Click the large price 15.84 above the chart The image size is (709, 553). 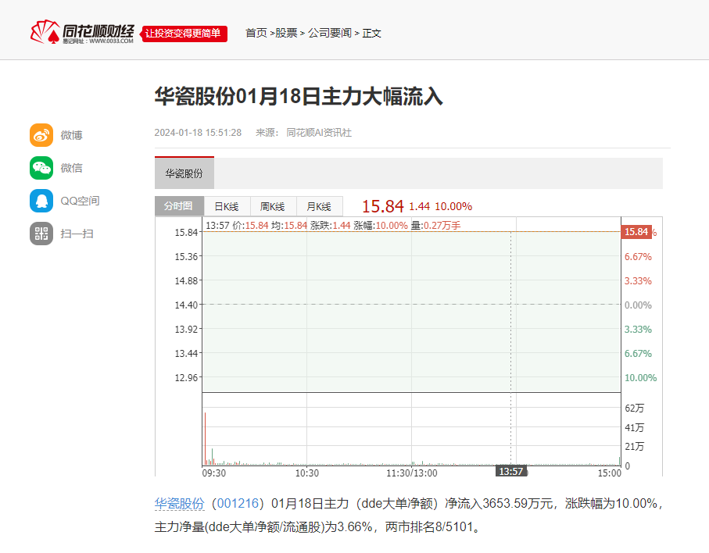[382, 206]
